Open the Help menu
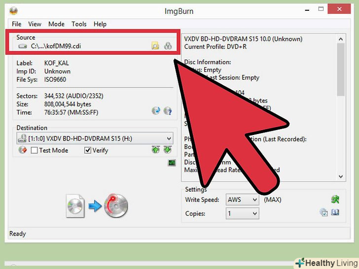Screen dimensions: 359x269 (100, 24)
